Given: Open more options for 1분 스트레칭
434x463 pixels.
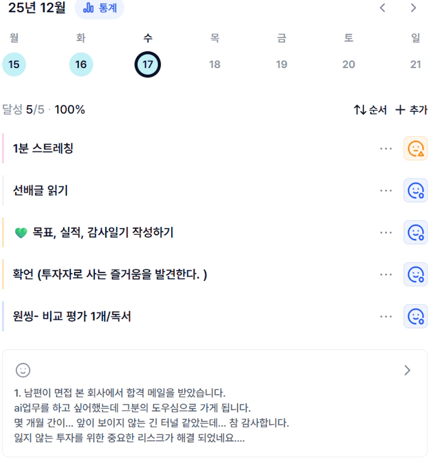Looking at the screenshot, I should (386, 149).
